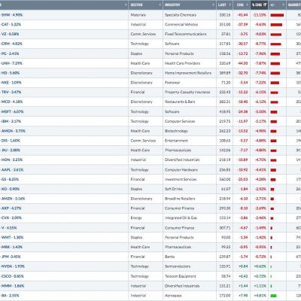The image size is (301, 301).
Task: Sort table by Industry column header
Action: click(172, 5)
